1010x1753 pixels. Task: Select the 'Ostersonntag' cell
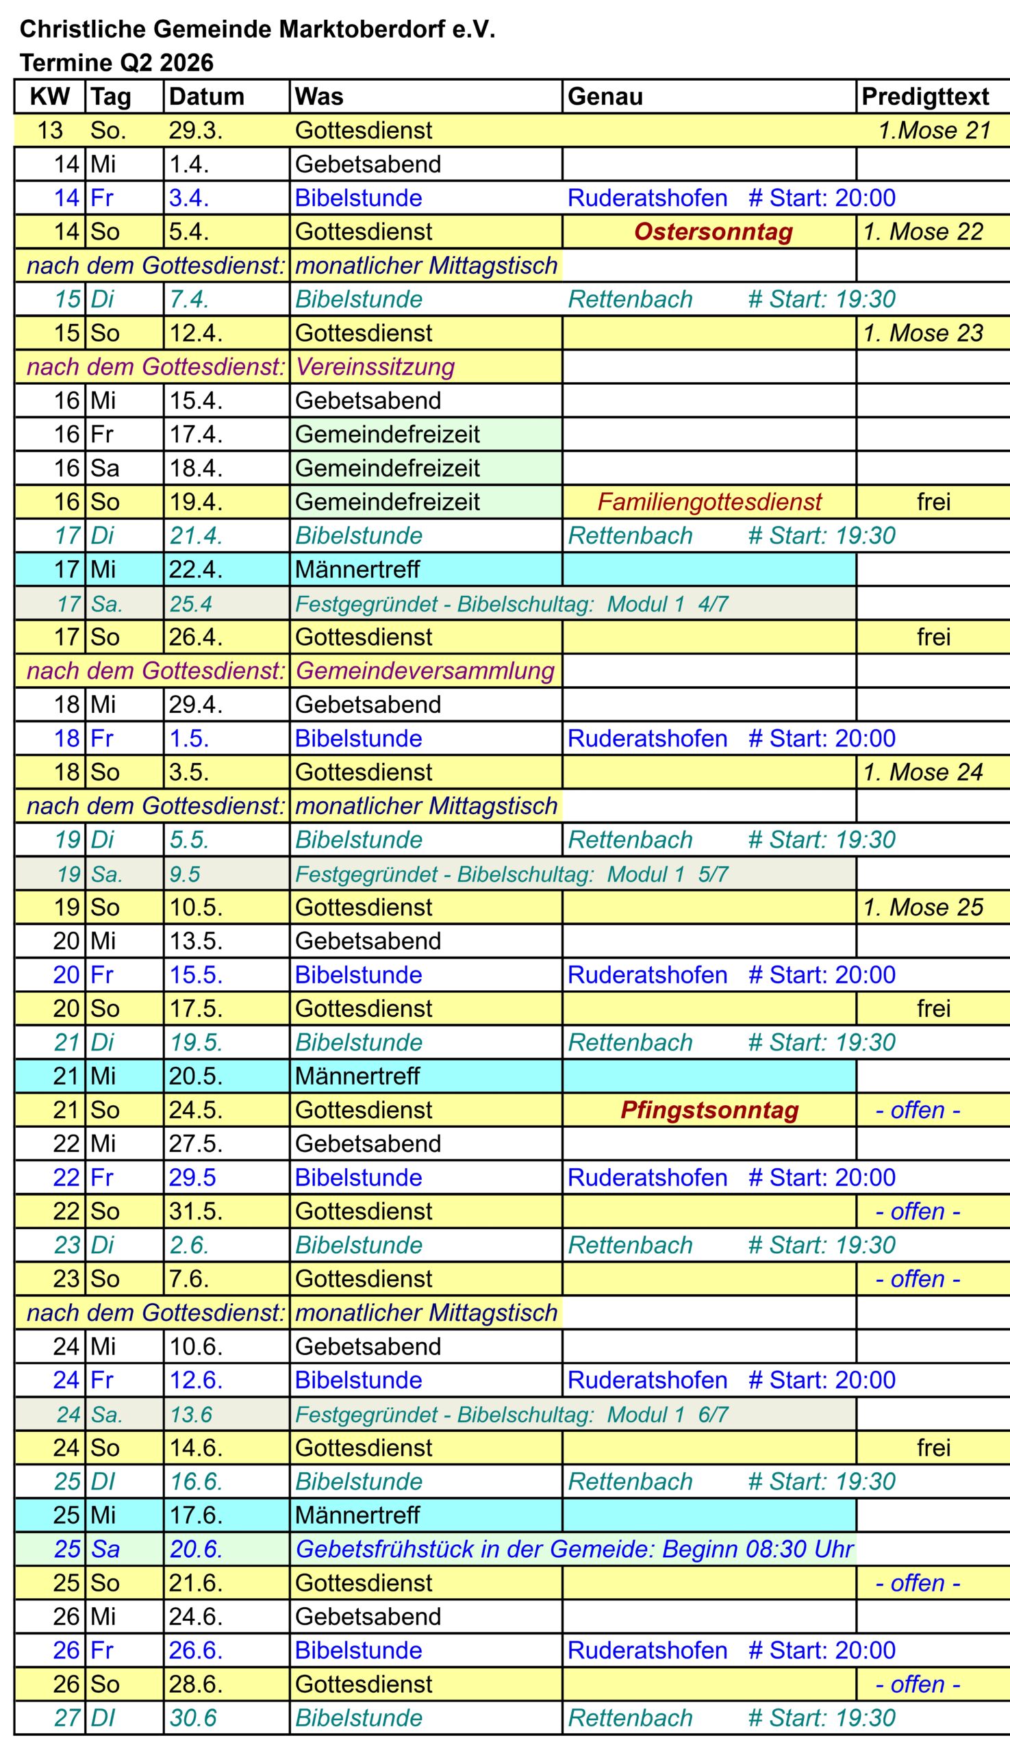click(712, 231)
